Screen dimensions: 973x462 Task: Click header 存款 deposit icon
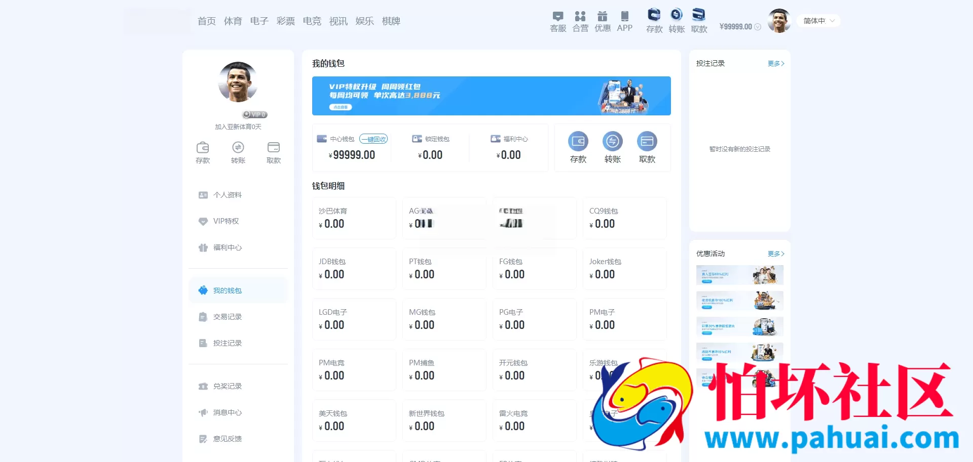[x=654, y=15]
